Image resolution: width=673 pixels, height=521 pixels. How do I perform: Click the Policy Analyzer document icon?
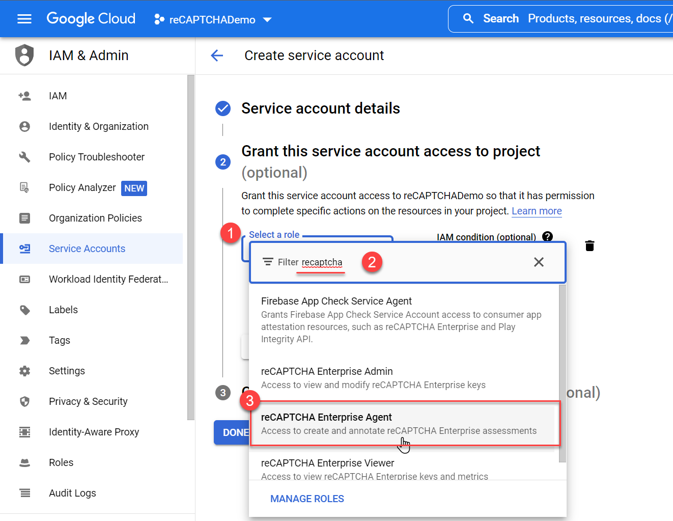[x=24, y=187]
